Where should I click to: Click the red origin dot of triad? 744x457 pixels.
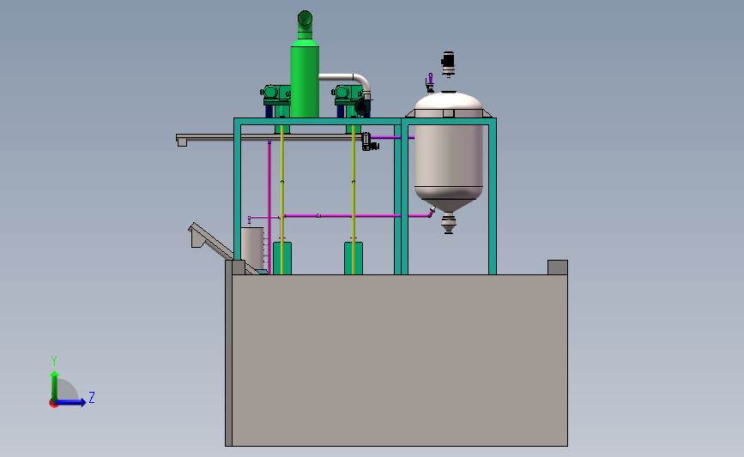point(53,404)
